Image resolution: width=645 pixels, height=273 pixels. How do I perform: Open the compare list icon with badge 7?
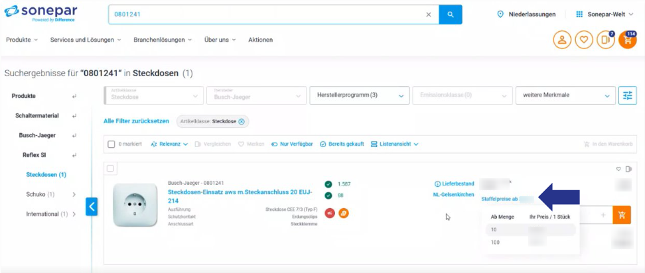click(605, 40)
